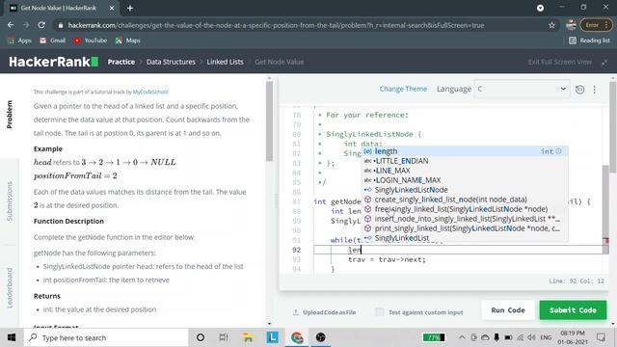The width and height of the screenshot is (617, 347).
Task: Select insert_node_into_singly_linked_list suggestion
Action: (x=465, y=219)
